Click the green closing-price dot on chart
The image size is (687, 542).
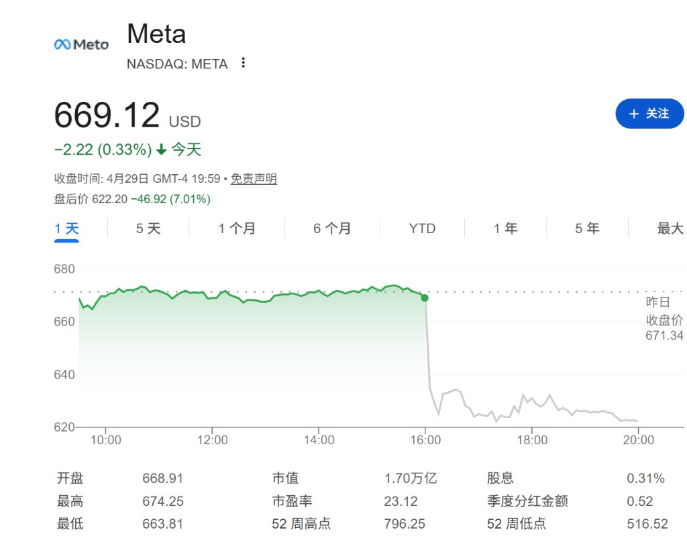425,297
